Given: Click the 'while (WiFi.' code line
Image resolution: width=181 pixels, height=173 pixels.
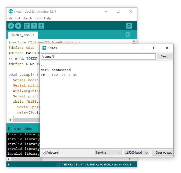Looking at the screenshot, I should [26, 102].
